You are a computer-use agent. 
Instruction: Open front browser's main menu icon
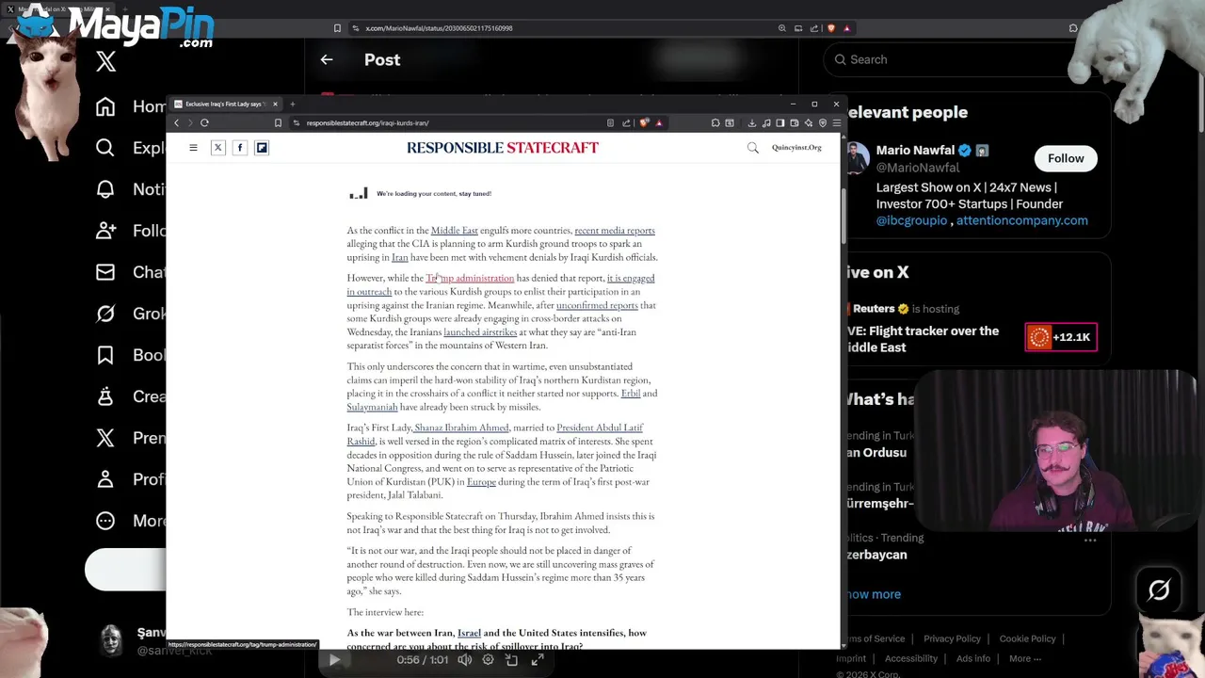pyautogui.click(x=836, y=122)
